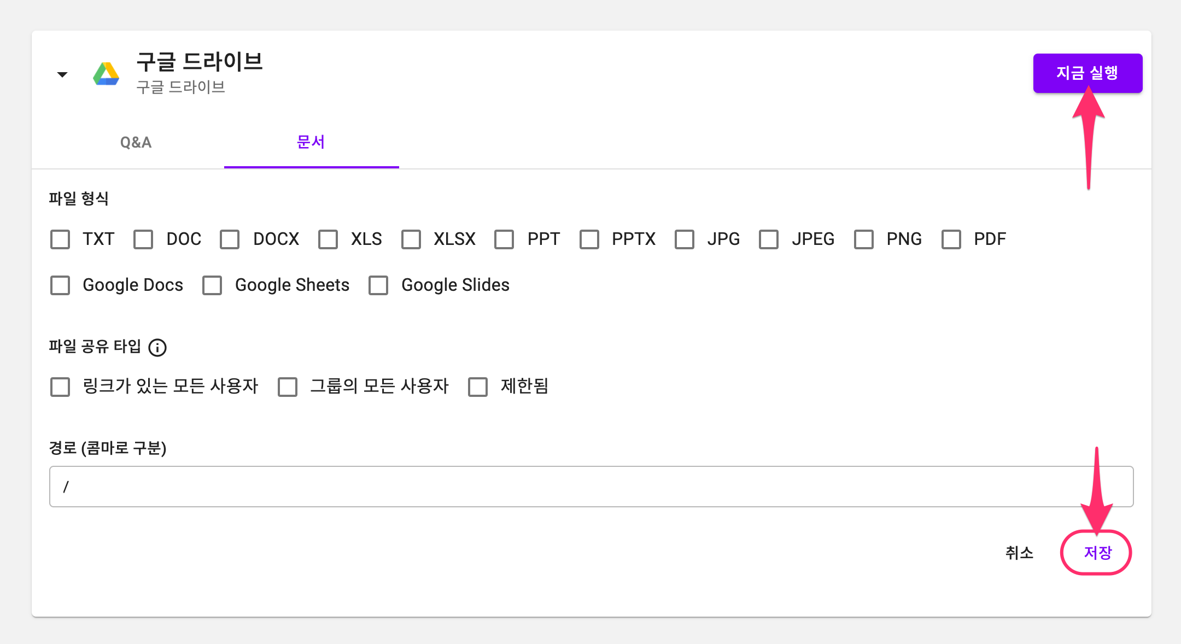Select the 문서 tab
This screenshot has height=644, width=1181.
311,142
